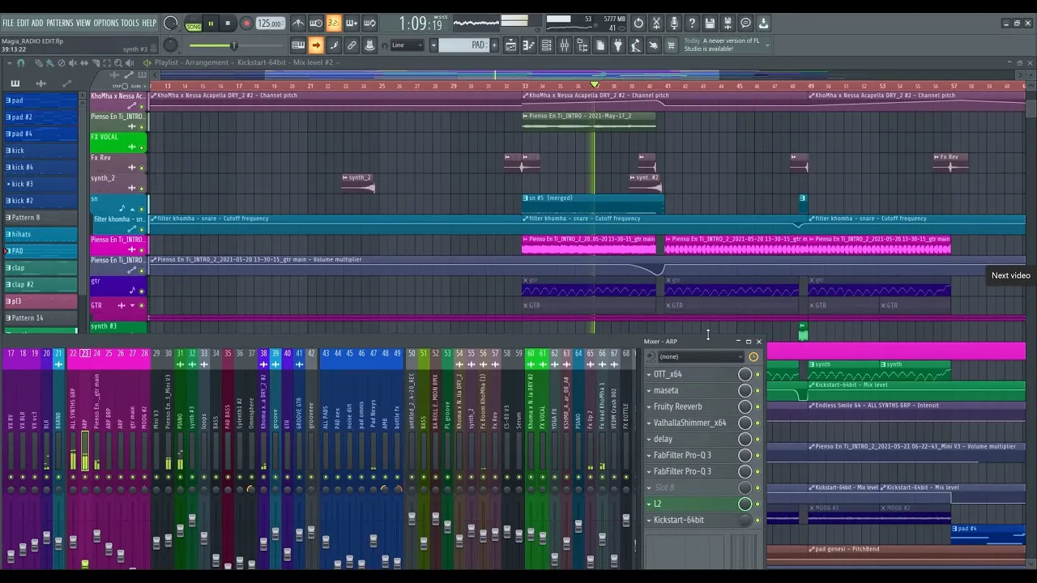Screen dimensions: 1037x583
Task: Toggle maseta effect enable light
Action: tap(758, 390)
